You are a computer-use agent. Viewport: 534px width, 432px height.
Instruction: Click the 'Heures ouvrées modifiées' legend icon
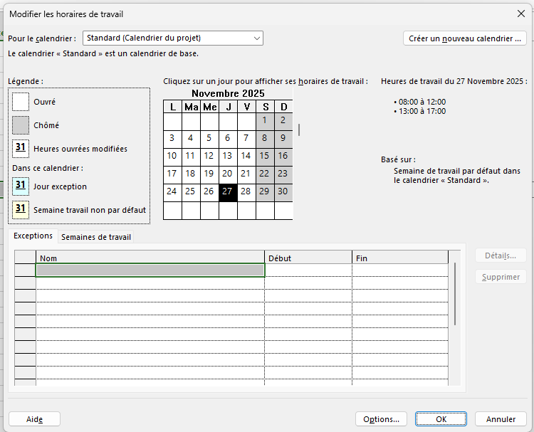(21, 149)
